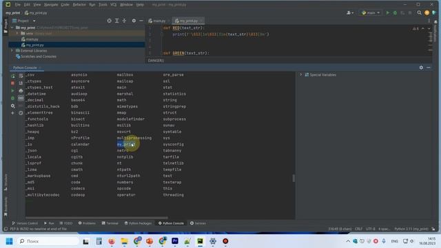Viewport: 441px width, 248px height.
Task: Go to next highlighted error arrow
Action: point(429,29)
